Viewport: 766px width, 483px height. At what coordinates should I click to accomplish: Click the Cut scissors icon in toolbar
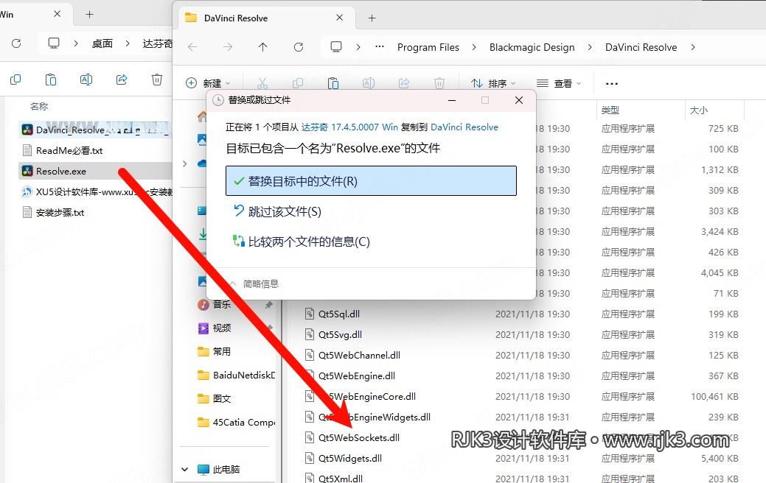[262, 83]
